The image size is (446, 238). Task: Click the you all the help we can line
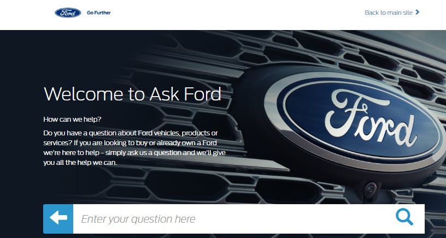80,163
